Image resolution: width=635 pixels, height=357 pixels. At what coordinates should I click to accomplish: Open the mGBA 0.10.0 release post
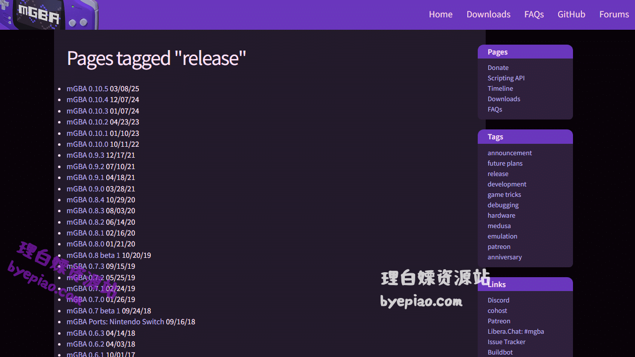pyautogui.click(x=87, y=144)
